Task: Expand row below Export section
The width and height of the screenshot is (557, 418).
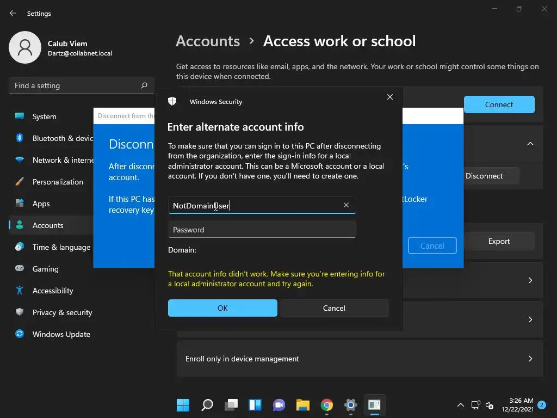Action: tap(530, 280)
